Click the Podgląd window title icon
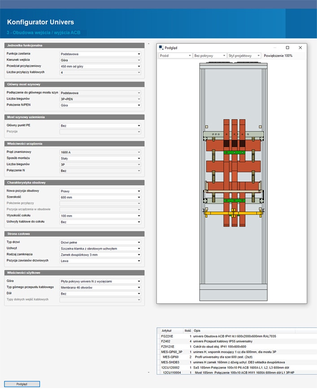 click(x=161, y=48)
